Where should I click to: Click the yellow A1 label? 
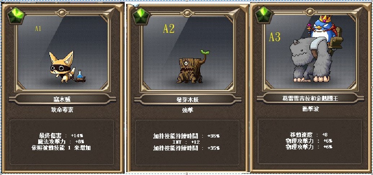click(x=38, y=28)
